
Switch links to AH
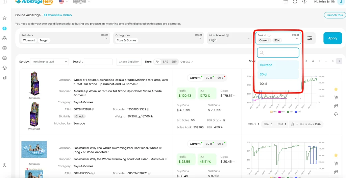[157, 62]
